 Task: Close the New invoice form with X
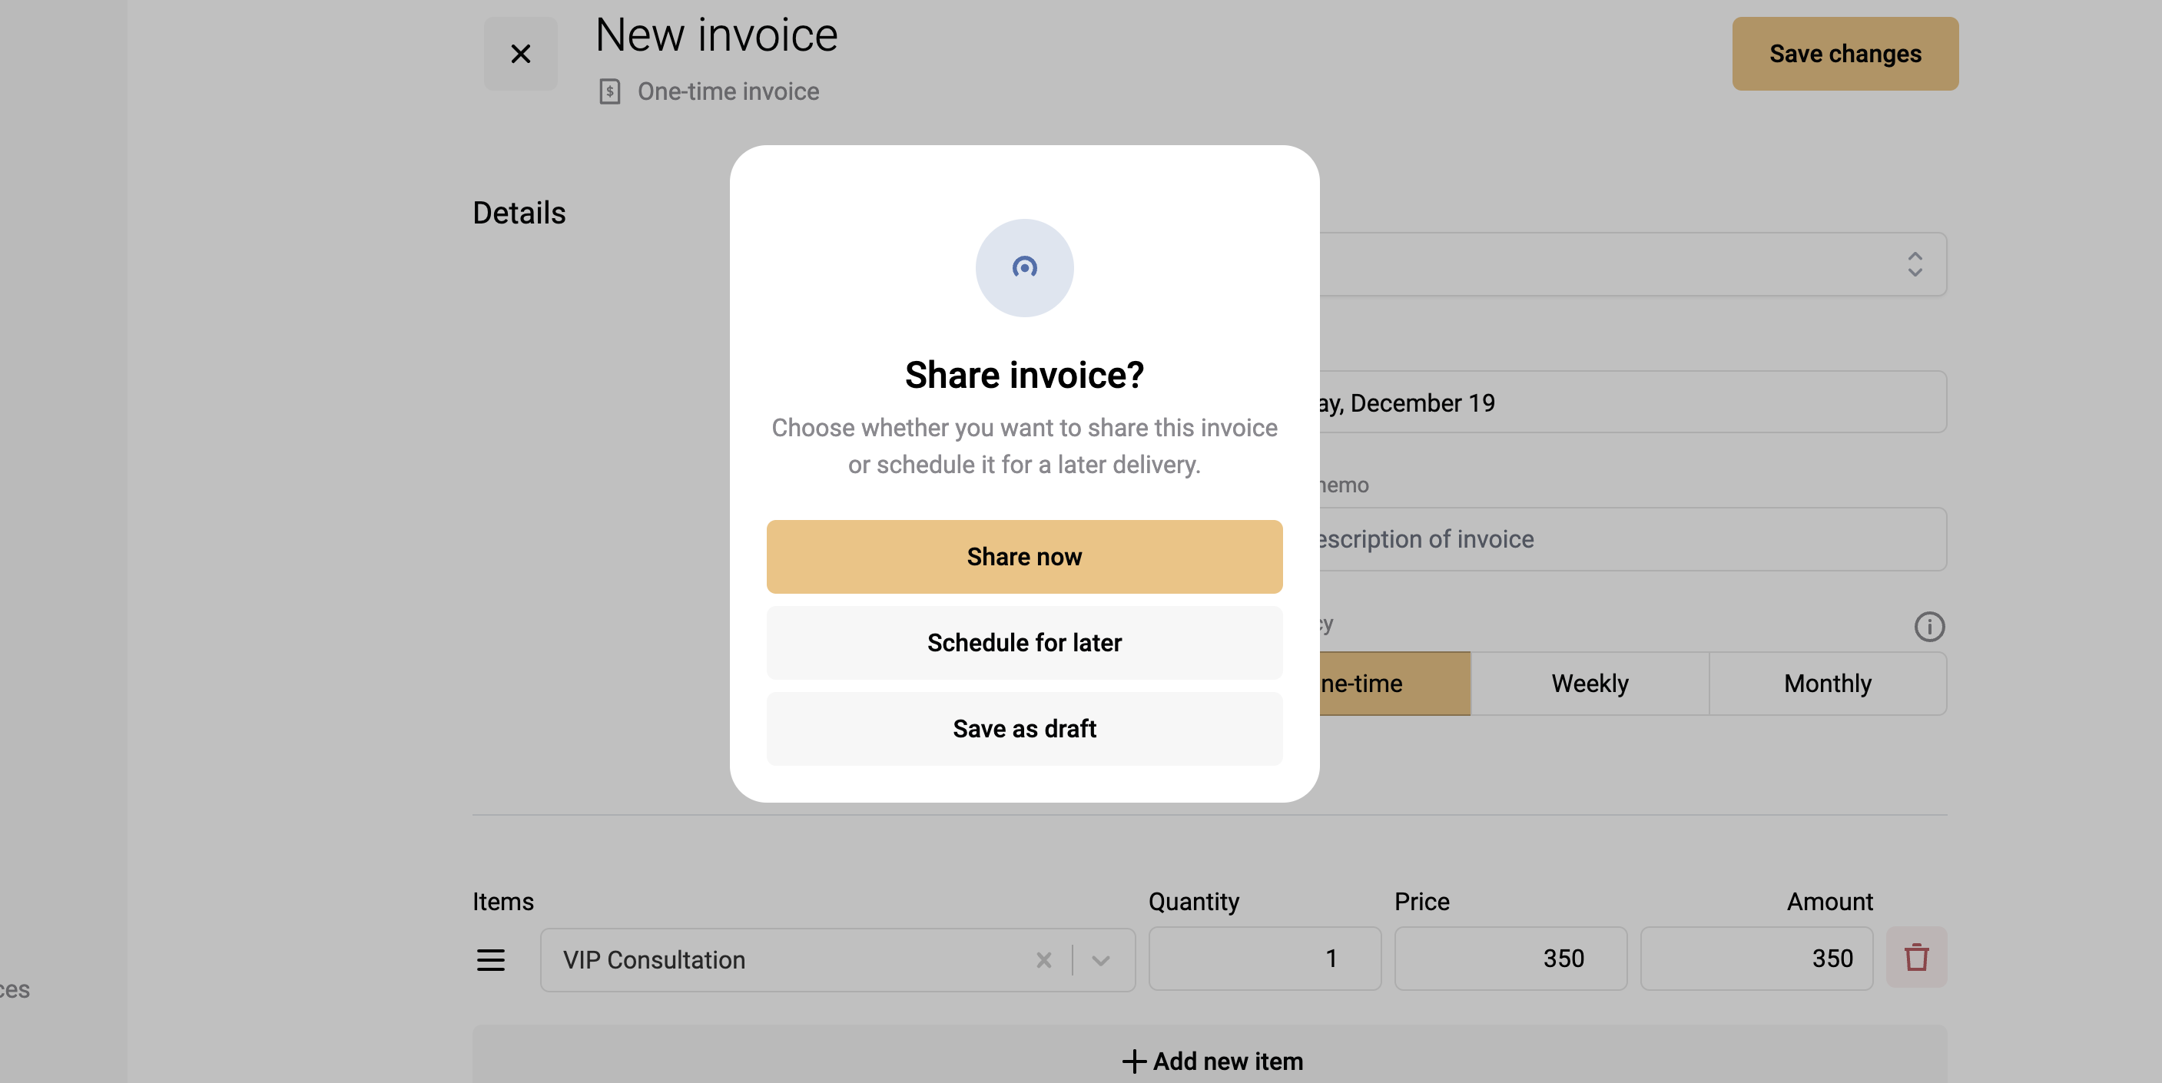(520, 54)
